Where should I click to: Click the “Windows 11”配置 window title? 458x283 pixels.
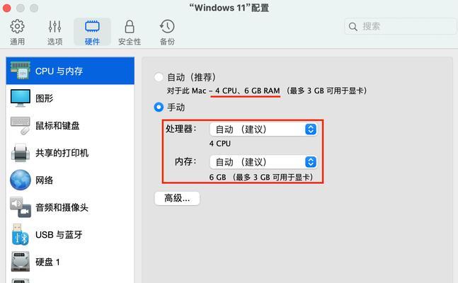229,8
